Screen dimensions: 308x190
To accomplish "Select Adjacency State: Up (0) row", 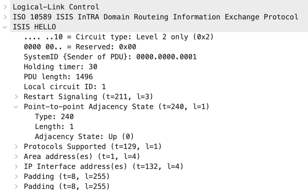I will [84, 137].
